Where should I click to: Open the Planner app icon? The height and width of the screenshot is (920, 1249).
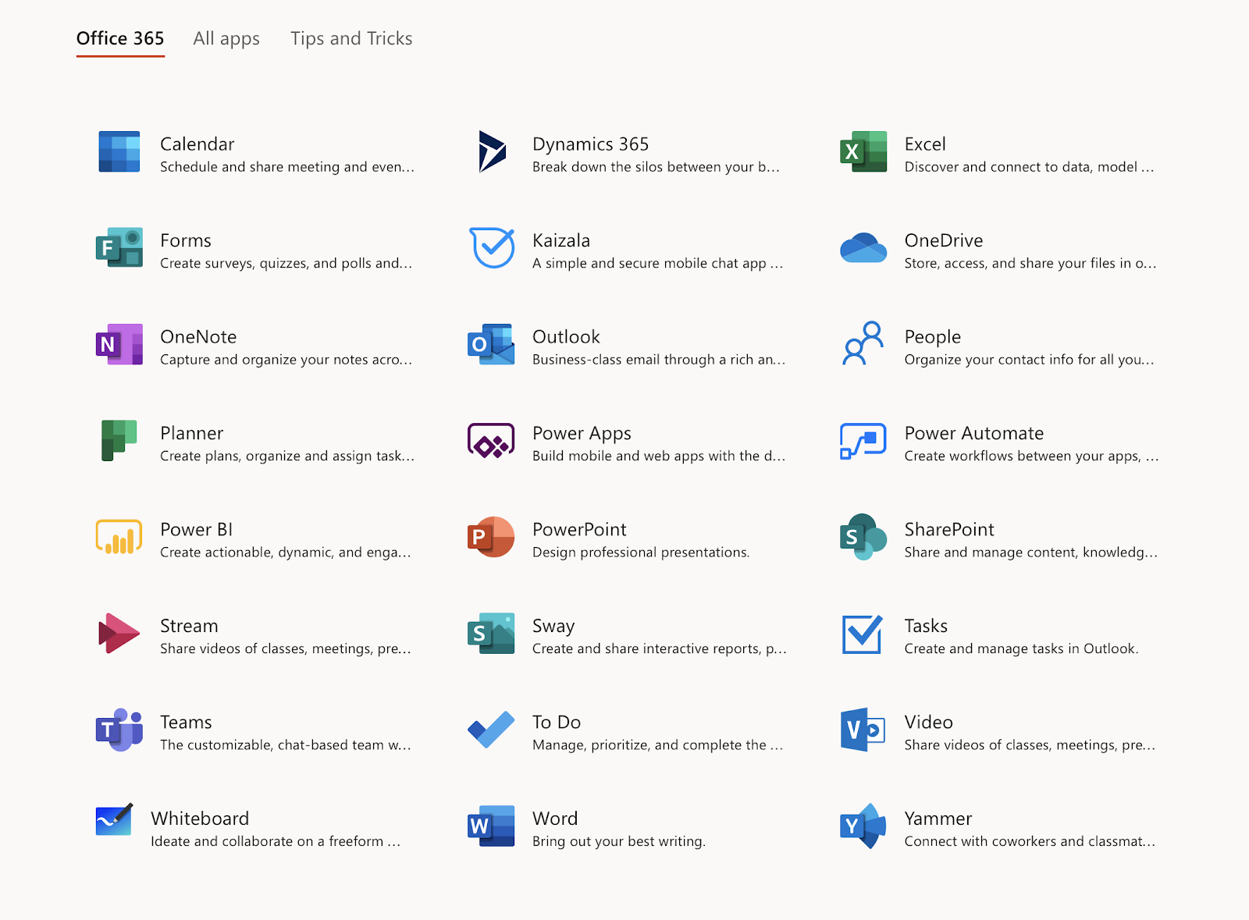click(x=119, y=440)
